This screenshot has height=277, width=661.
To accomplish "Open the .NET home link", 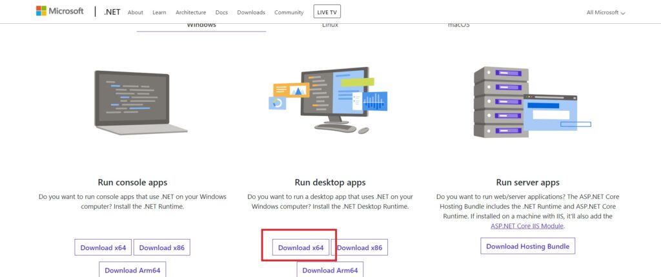I will tap(112, 12).
